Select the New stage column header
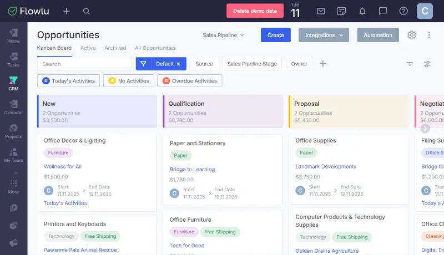The height and width of the screenshot is (255, 444). (x=97, y=111)
